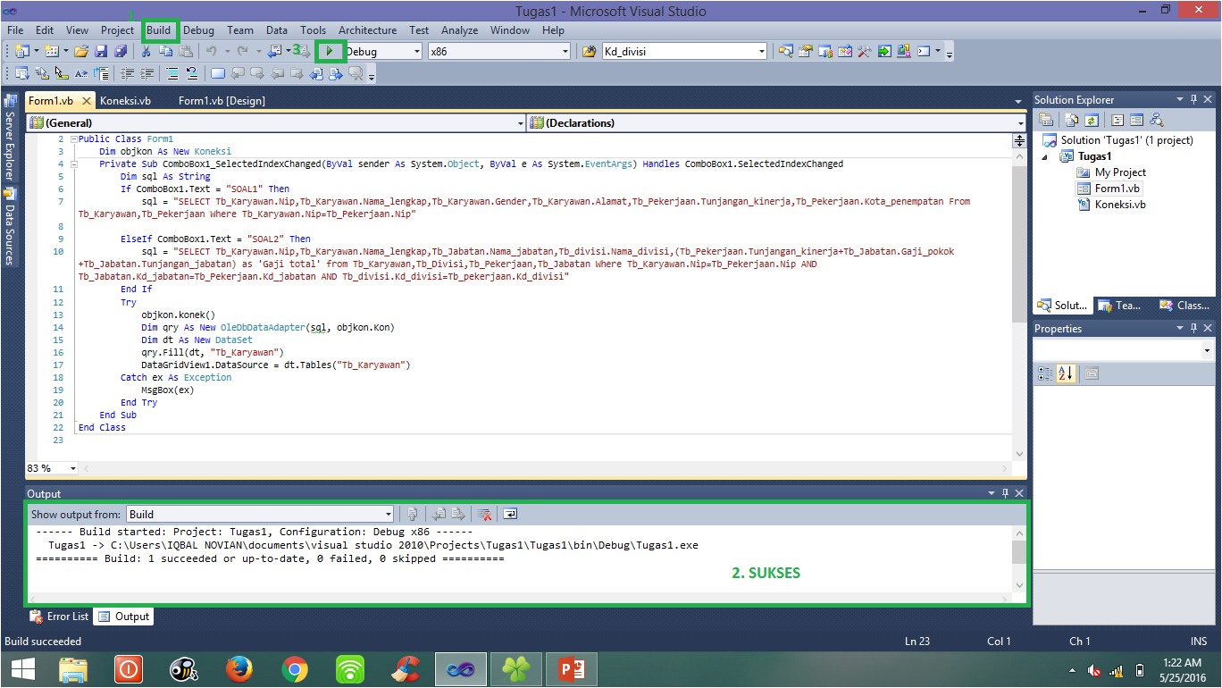
Task: Activate the Toggle Word Wrap icon in Output
Action: coord(510,514)
